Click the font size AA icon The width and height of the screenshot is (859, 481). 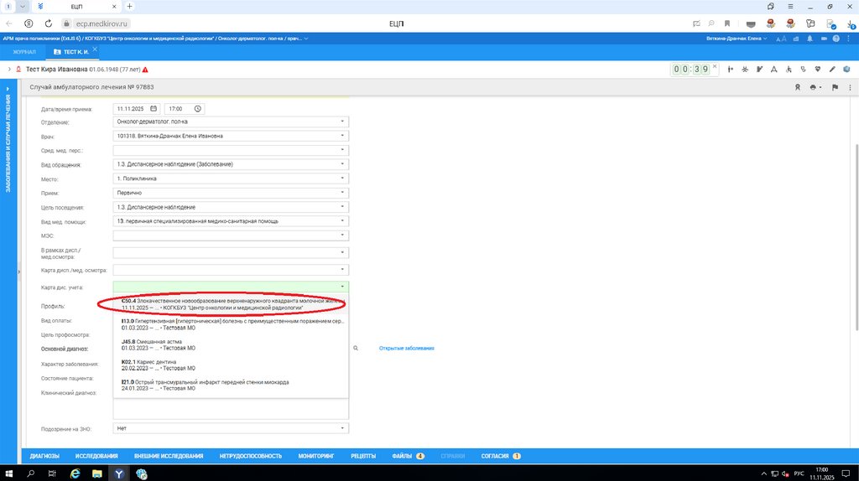[x=782, y=39]
